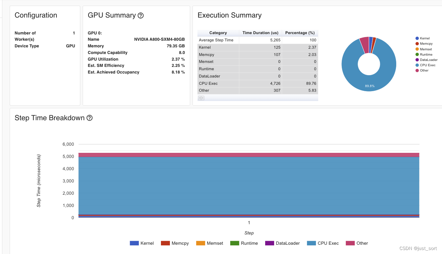Screen dimensions: 442x254
Task: Click the GPU 0: label
Action: tap(95, 33)
